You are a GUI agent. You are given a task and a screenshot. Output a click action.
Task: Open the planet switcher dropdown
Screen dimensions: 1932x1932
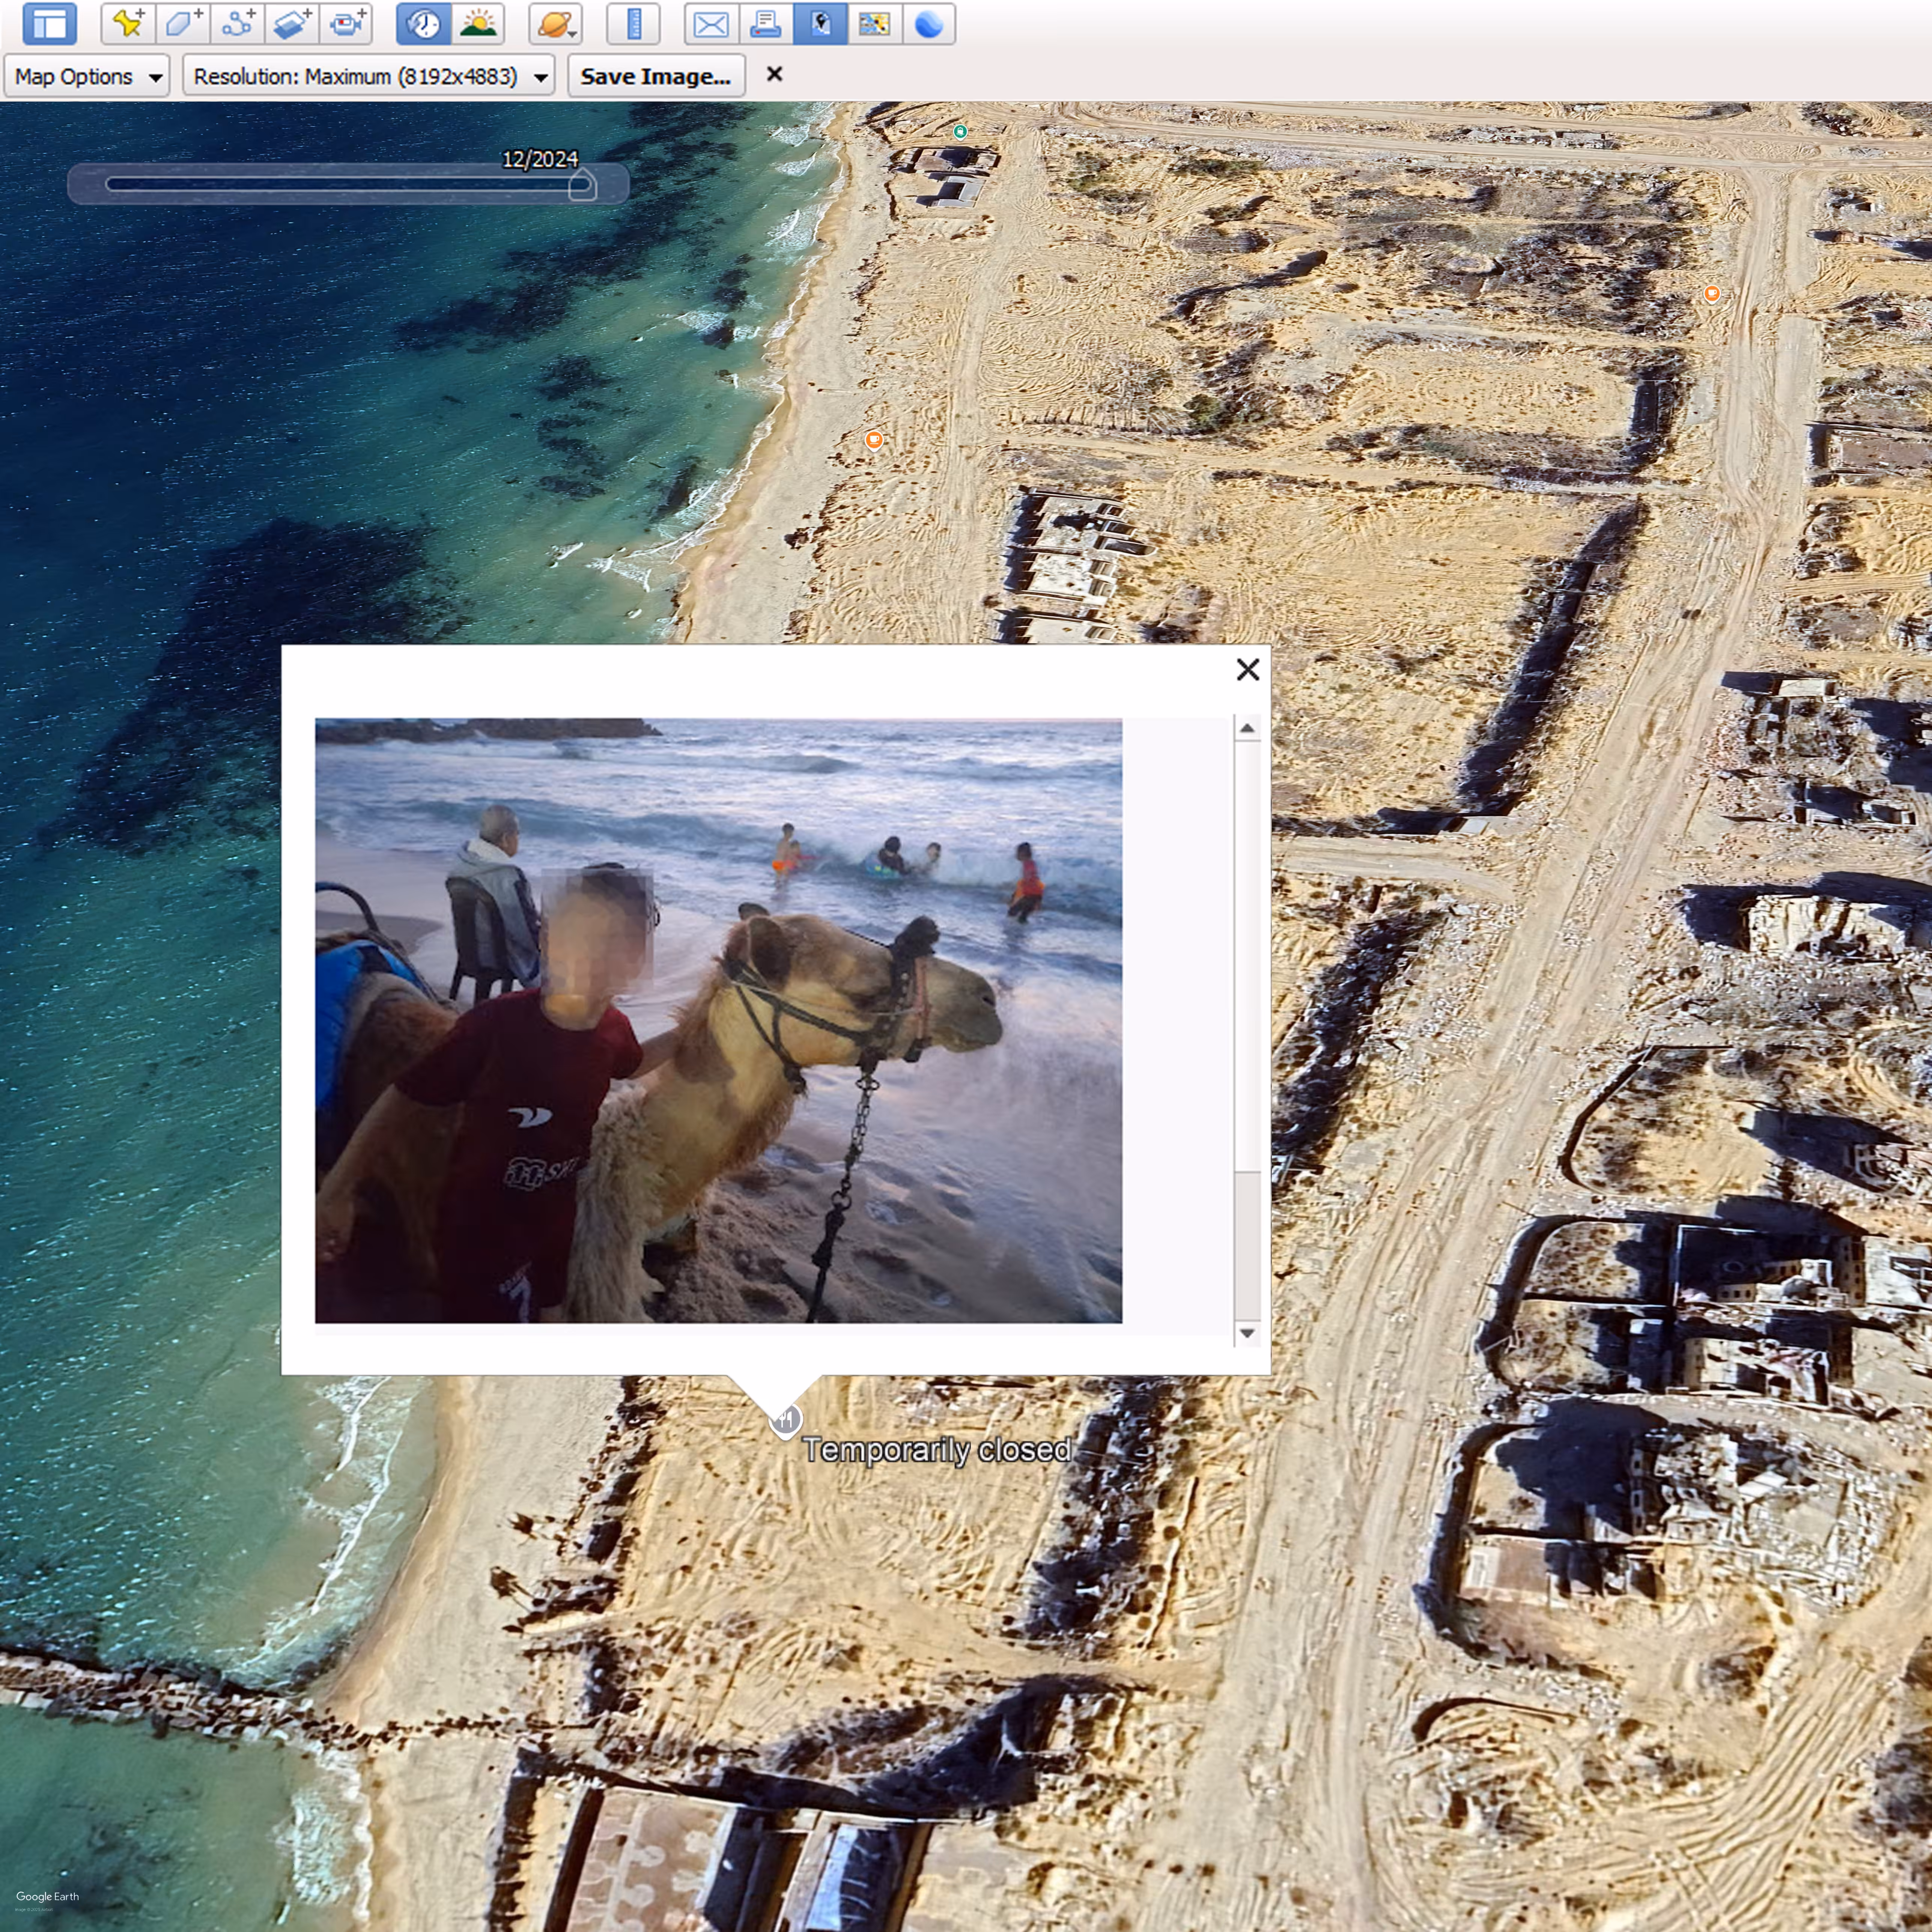(555, 24)
